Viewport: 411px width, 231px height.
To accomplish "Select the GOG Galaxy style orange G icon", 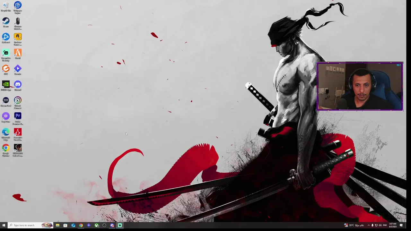I will pyautogui.click(x=6, y=70).
